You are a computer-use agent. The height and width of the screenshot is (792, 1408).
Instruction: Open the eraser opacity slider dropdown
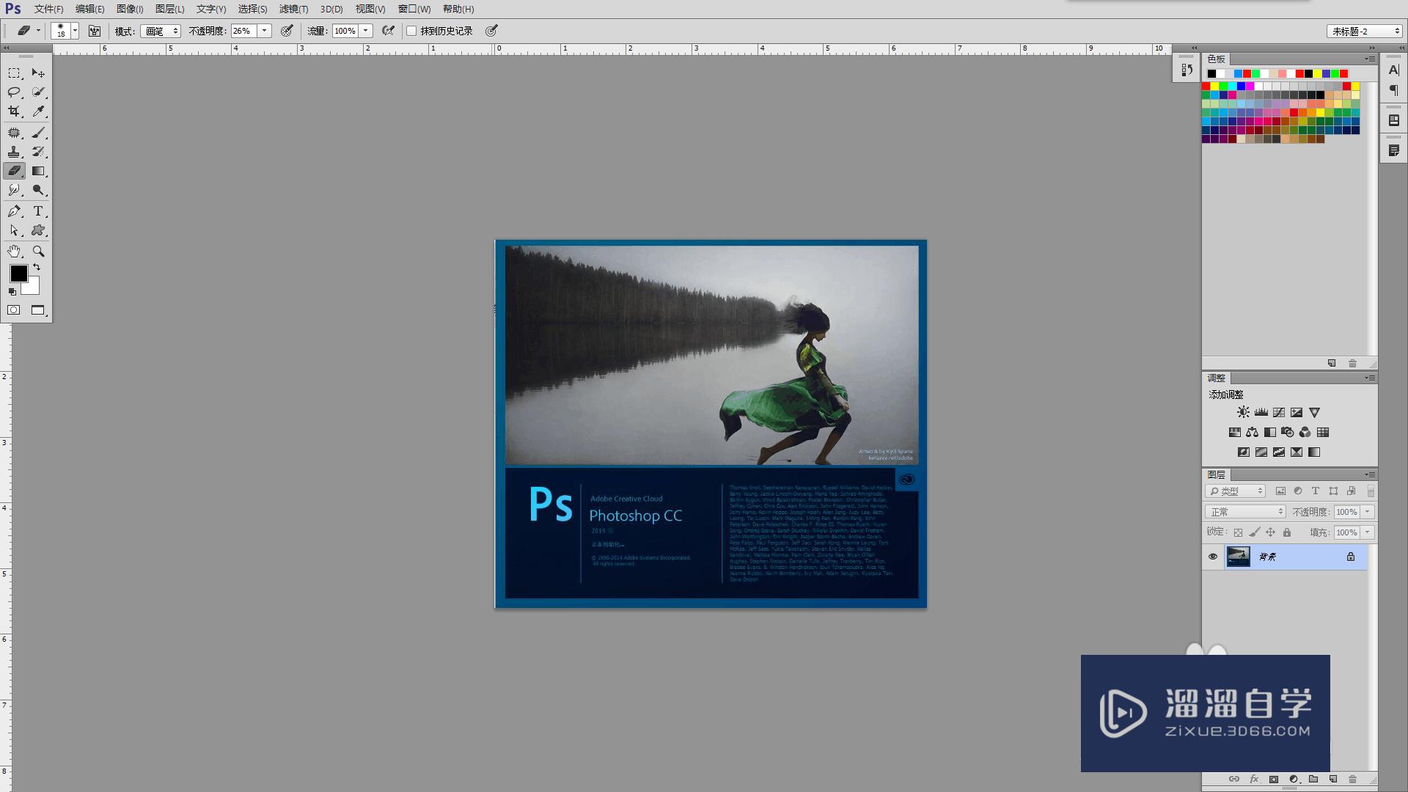click(x=265, y=31)
